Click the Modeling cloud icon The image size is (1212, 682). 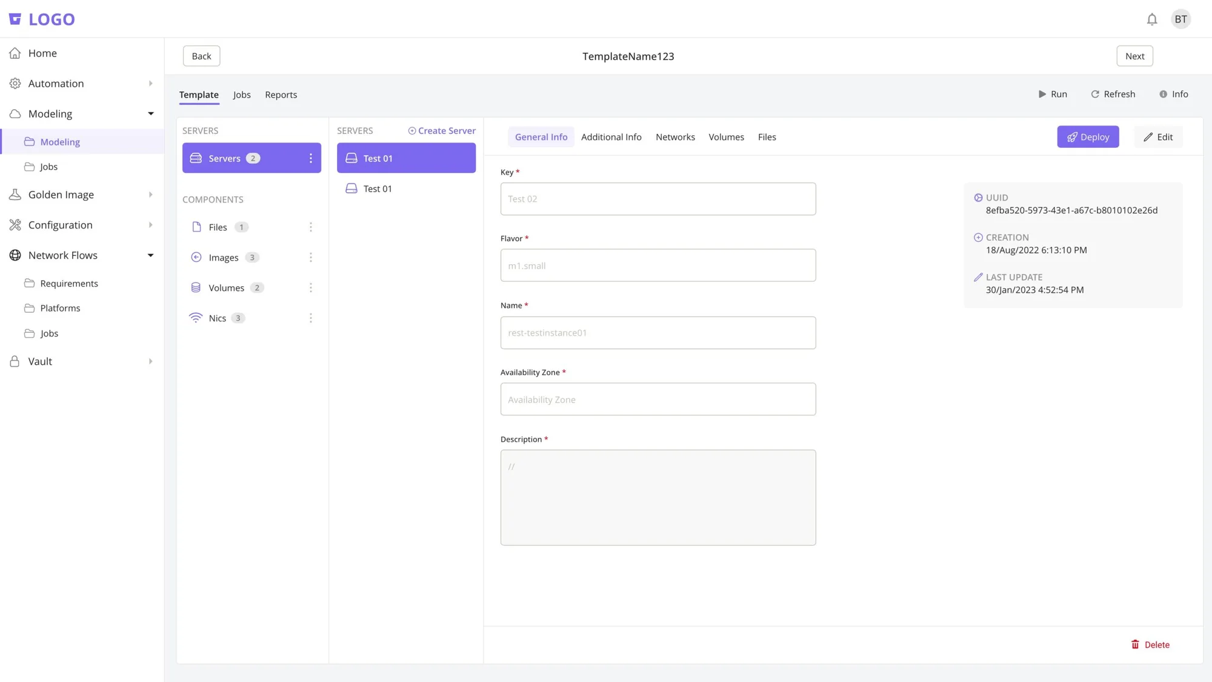15,114
